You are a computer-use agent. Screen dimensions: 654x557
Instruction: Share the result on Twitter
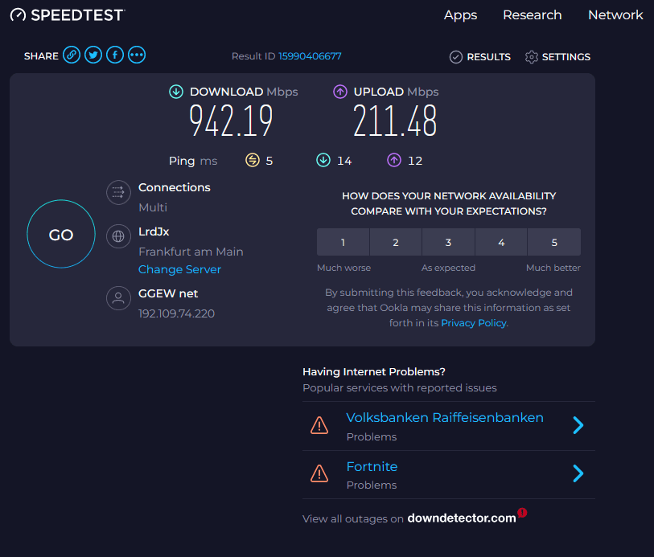(93, 55)
